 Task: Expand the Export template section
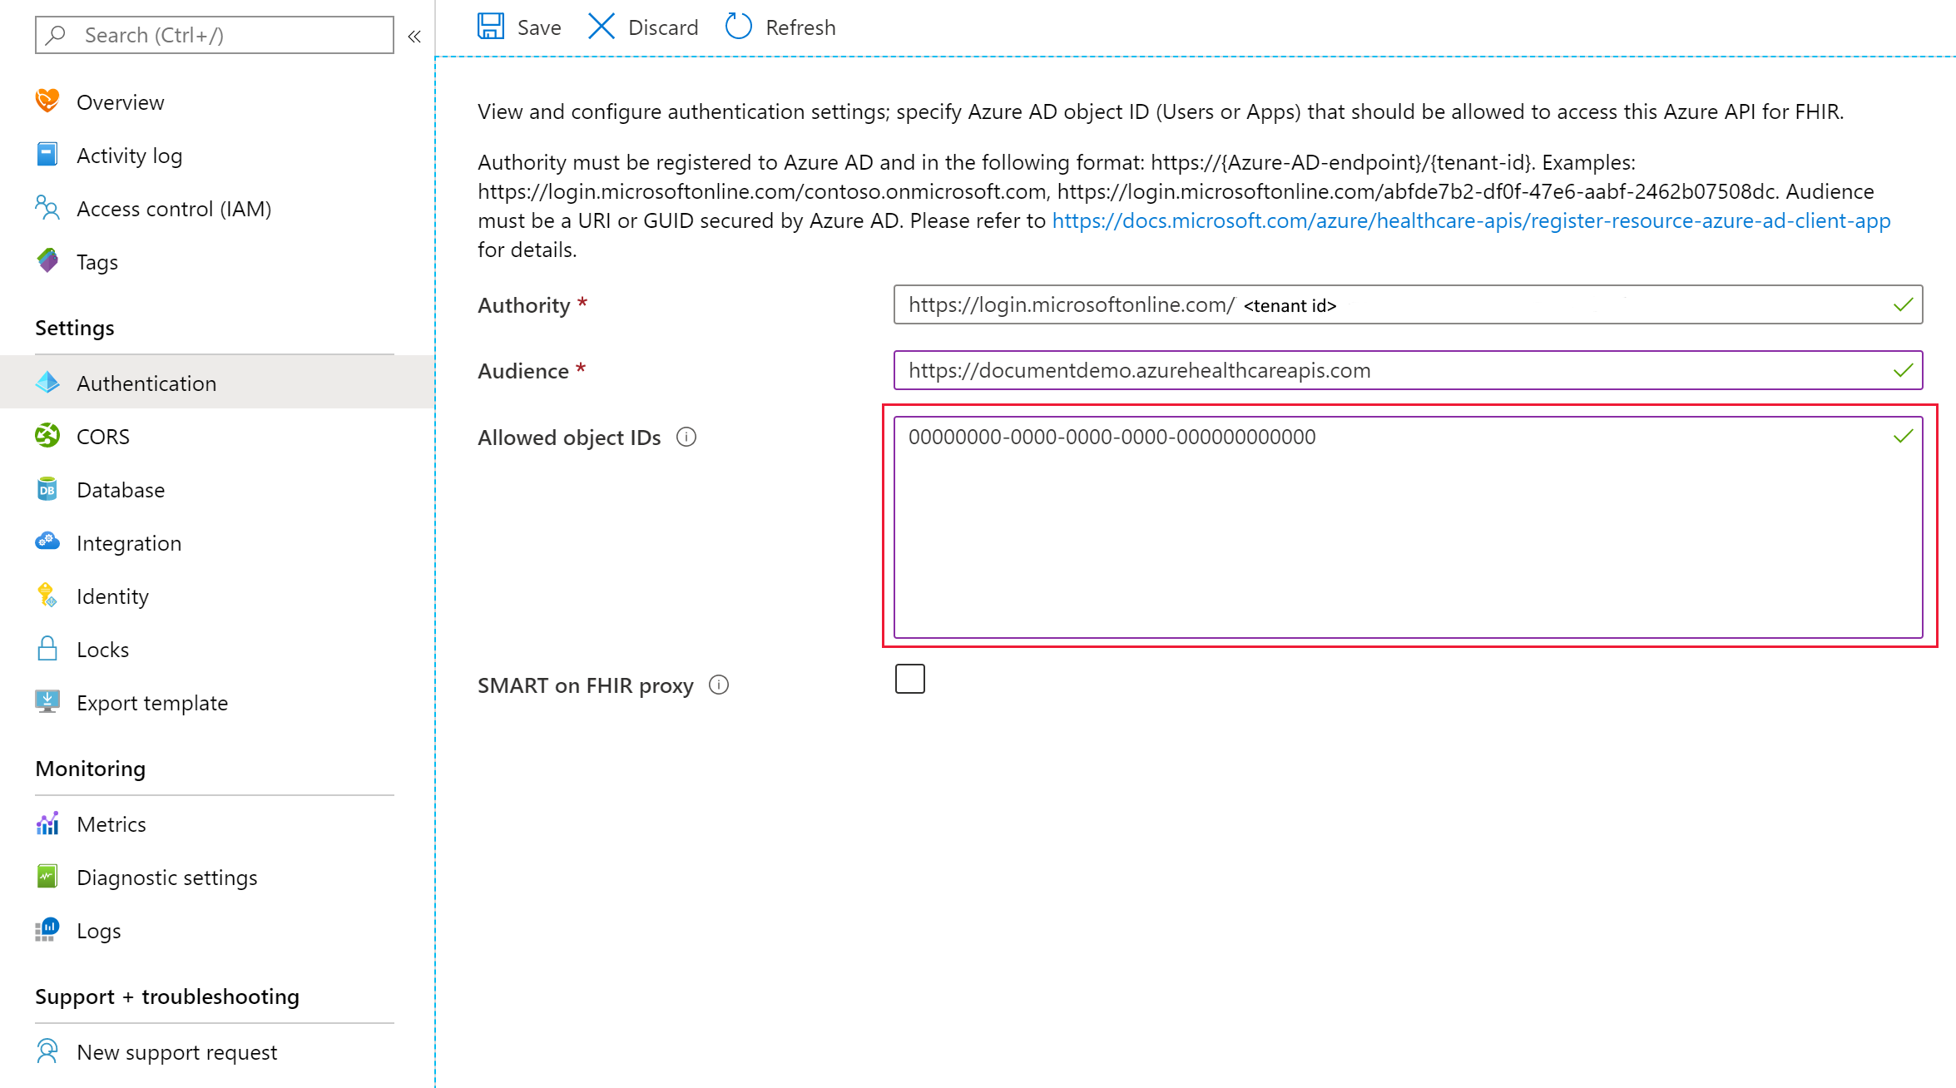click(x=151, y=700)
